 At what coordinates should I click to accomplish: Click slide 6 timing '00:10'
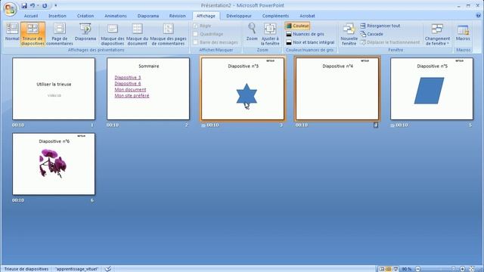pos(18,200)
